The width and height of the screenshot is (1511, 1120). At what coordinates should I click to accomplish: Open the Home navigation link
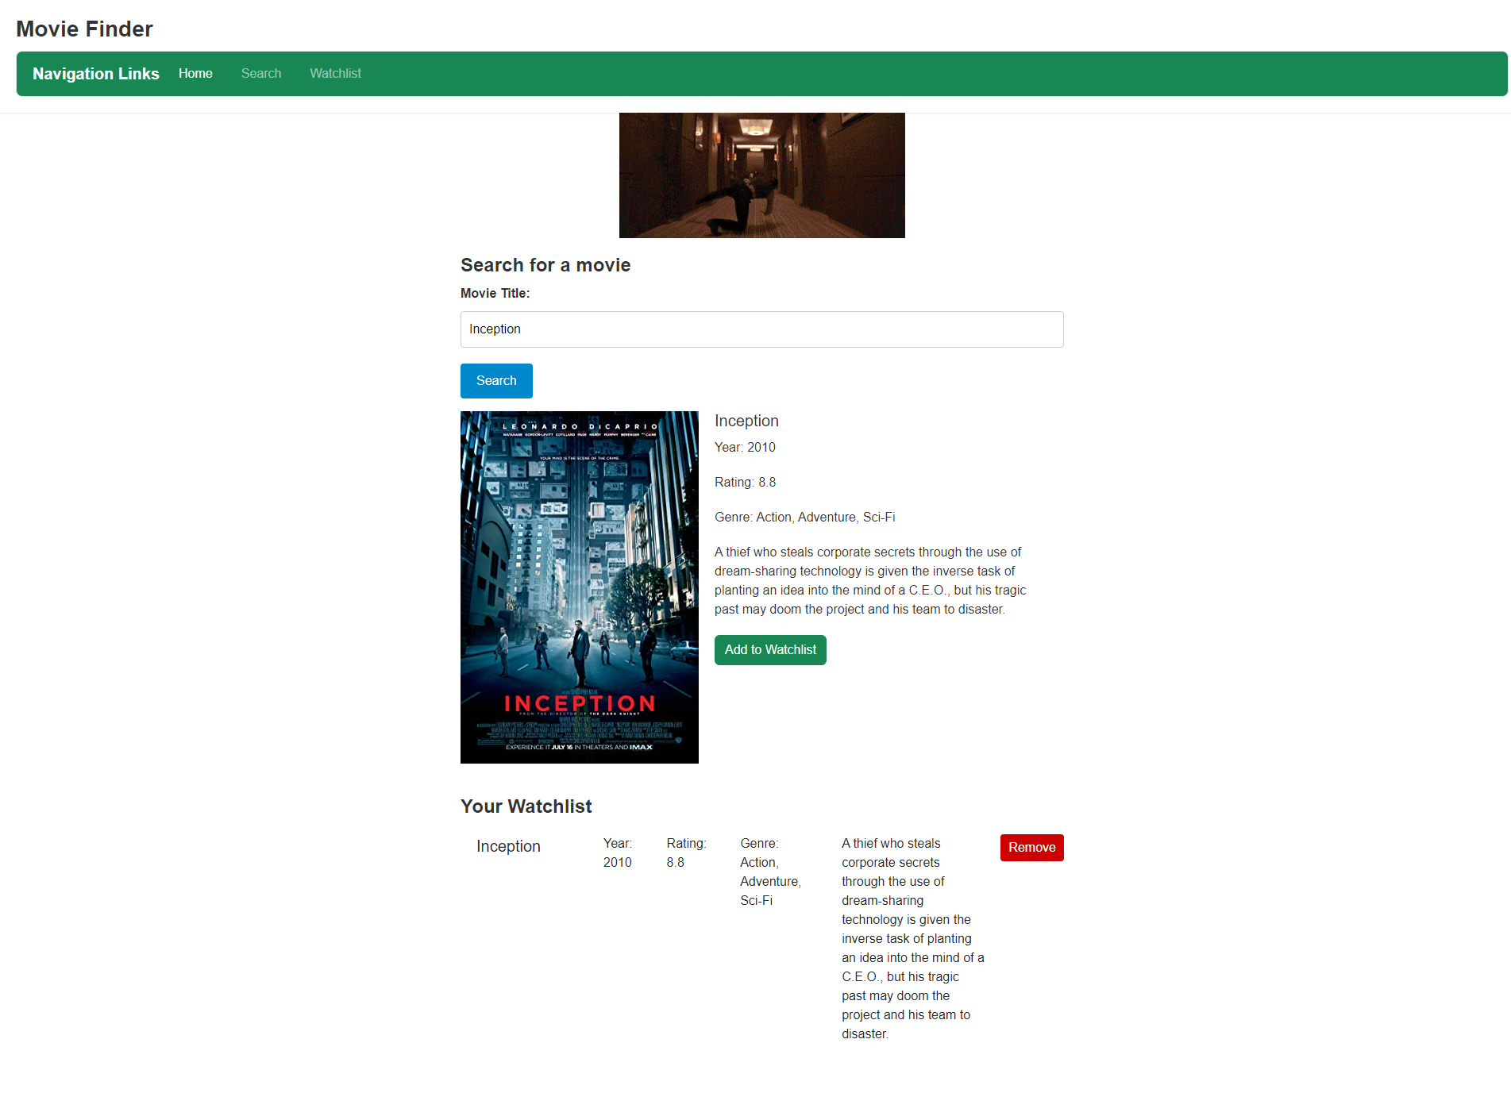[x=195, y=73]
